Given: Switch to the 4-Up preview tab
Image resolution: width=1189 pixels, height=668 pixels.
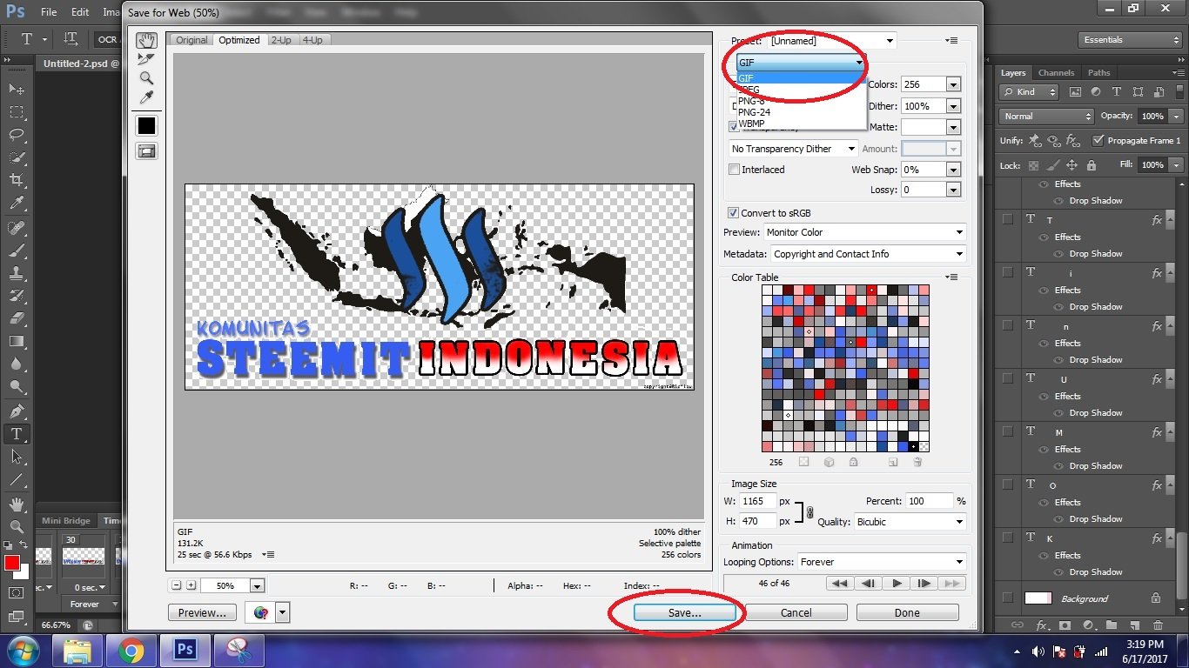Looking at the screenshot, I should 312,40.
